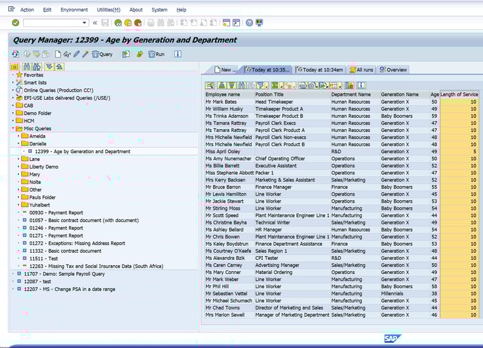Open the command field dropdown
483x348 pixels.
(x=84, y=23)
